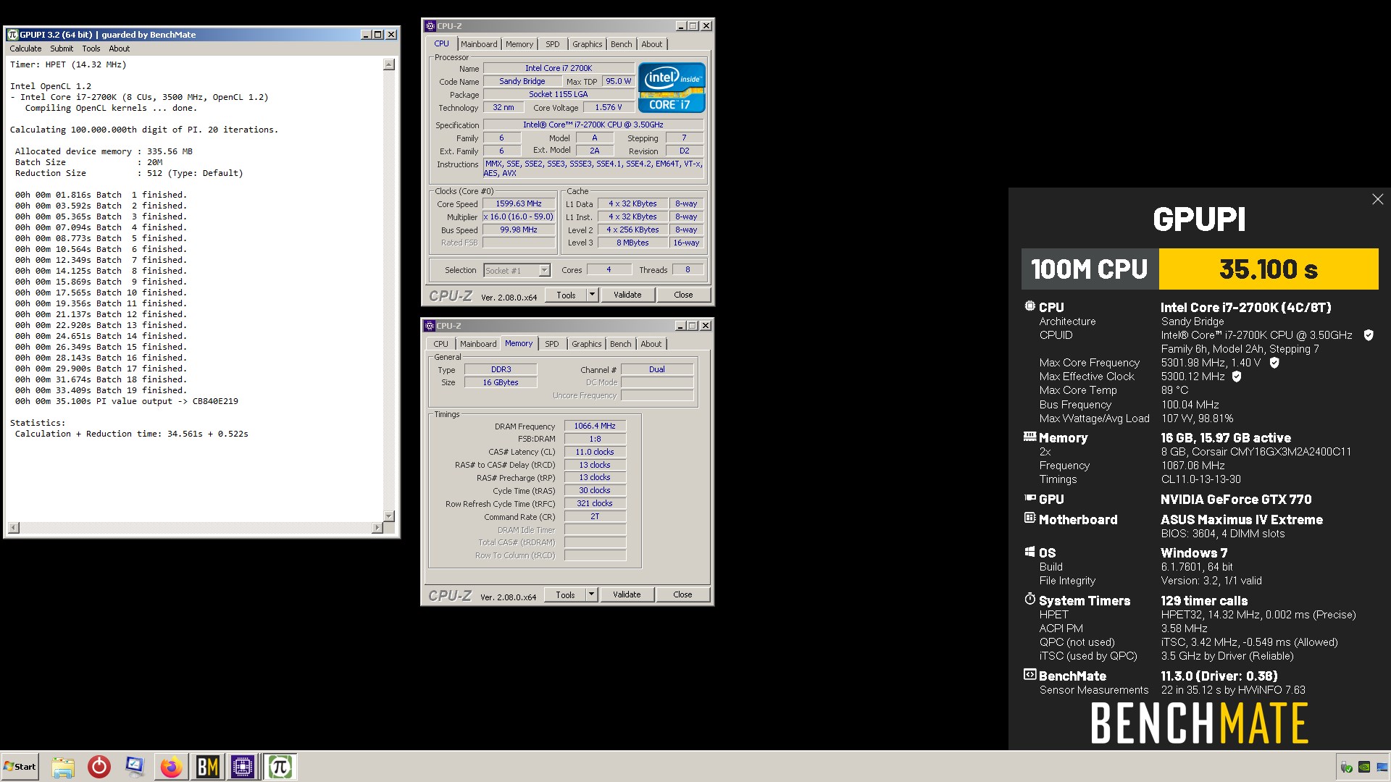Viewport: 1391px width, 782px height.
Task: Open SPD tab in lower CPU-Z
Action: pyautogui.click(x=552, y=344)
